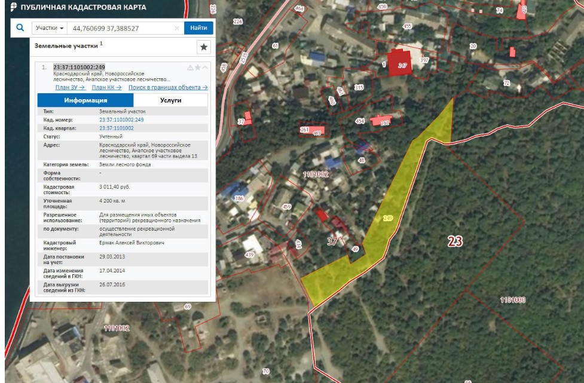Viewport: 584px width, 383px height.
Task: Open the План ЗУ link
Action: point(70,87)
